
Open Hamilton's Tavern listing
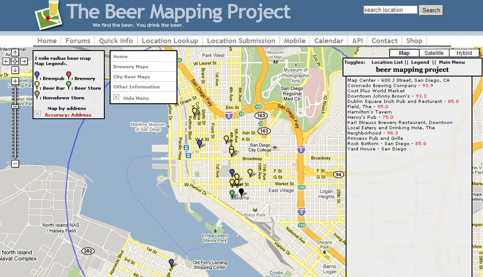pos(370,112)
